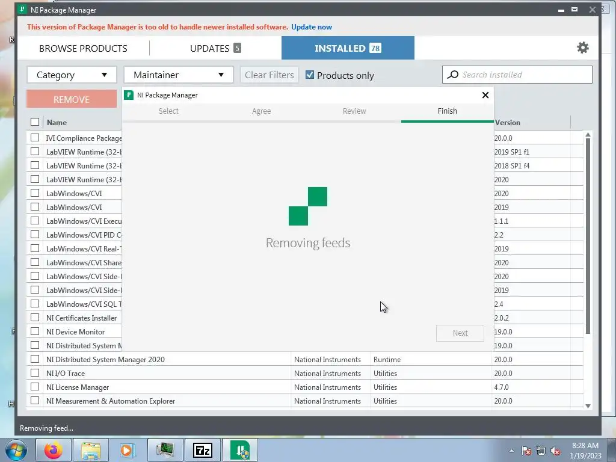The image size is (616, 462).
Task: Click the search magnifier icon
Action: click(x=452, y=75)
